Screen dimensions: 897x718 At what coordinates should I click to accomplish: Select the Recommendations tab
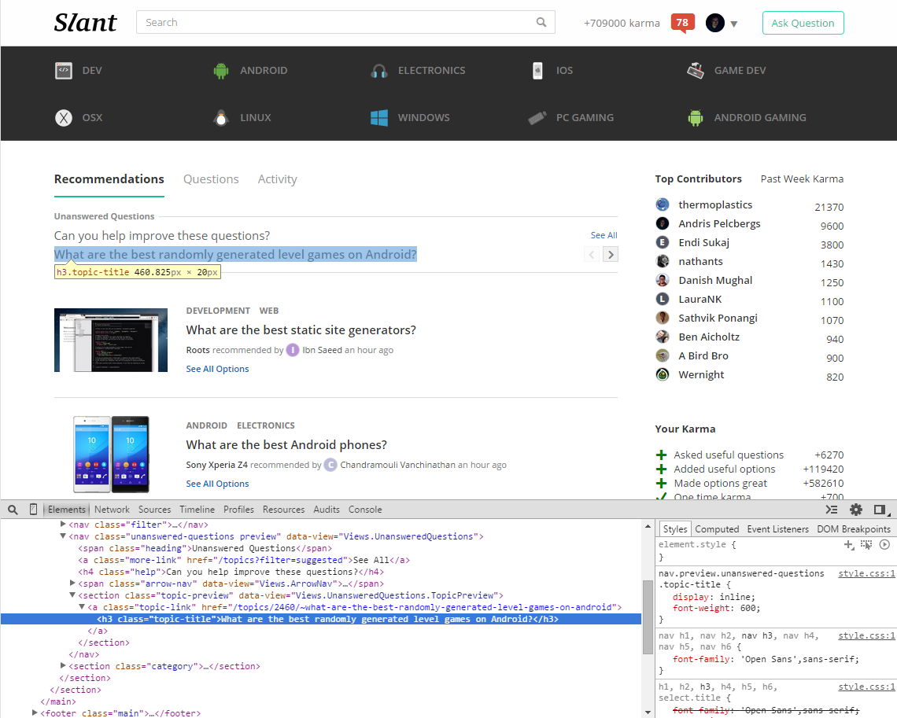tap(109, 179)
